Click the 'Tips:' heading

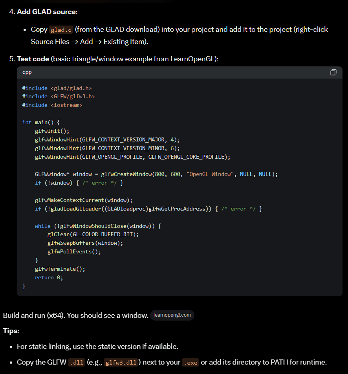point(11,331)
